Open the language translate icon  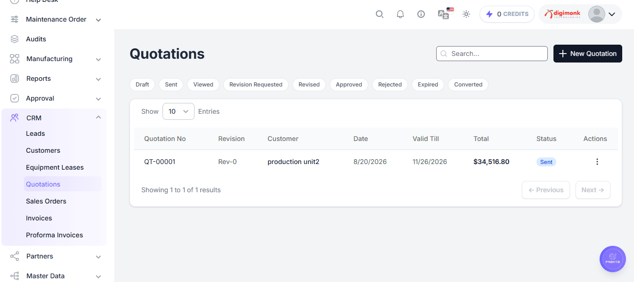pos(444,14)
